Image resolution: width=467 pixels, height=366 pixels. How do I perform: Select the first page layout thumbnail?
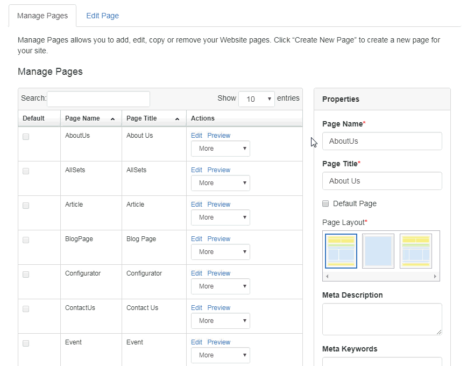(x=341, y=251)
